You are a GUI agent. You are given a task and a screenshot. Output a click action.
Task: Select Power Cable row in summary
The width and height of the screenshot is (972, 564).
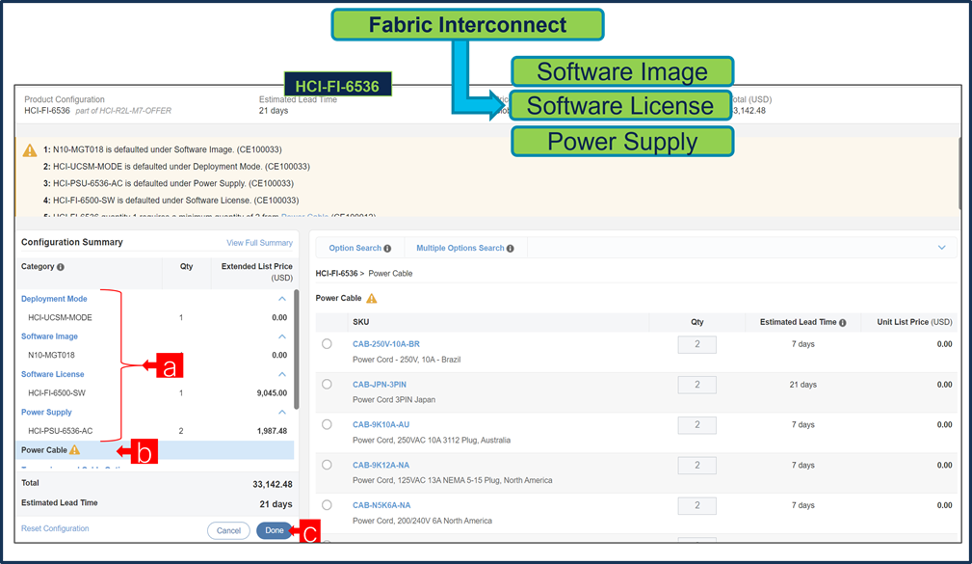pos(155,450)
